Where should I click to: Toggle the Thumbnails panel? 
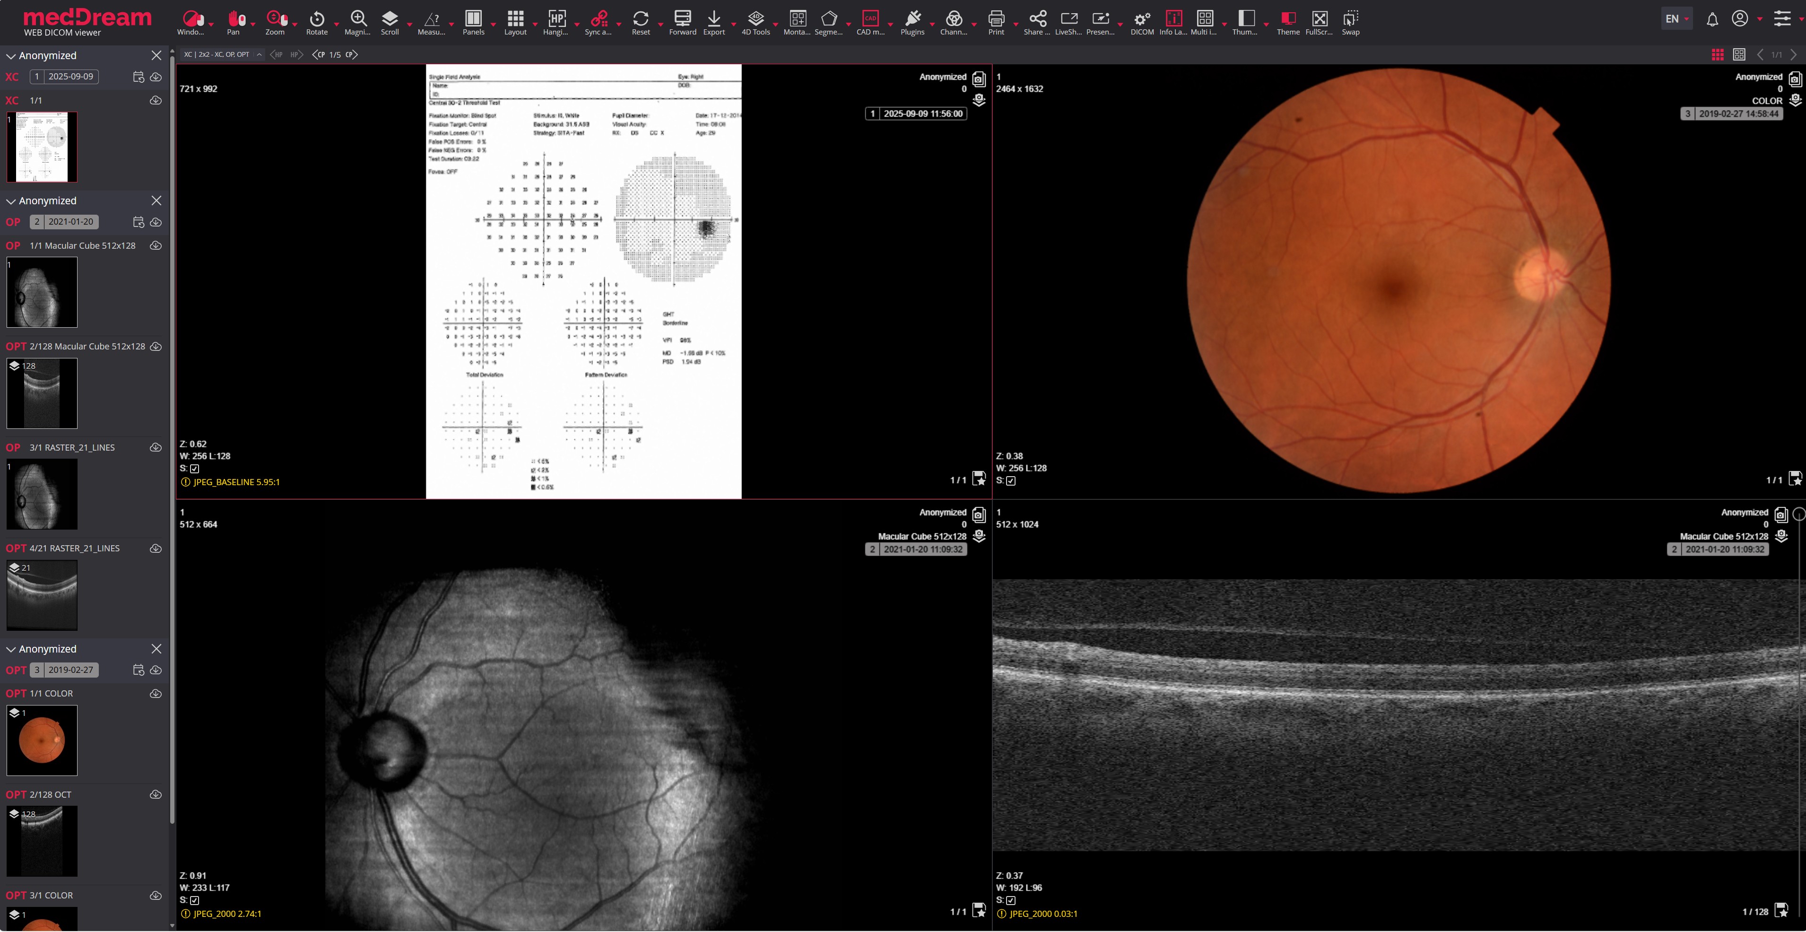pos(1246,22)
